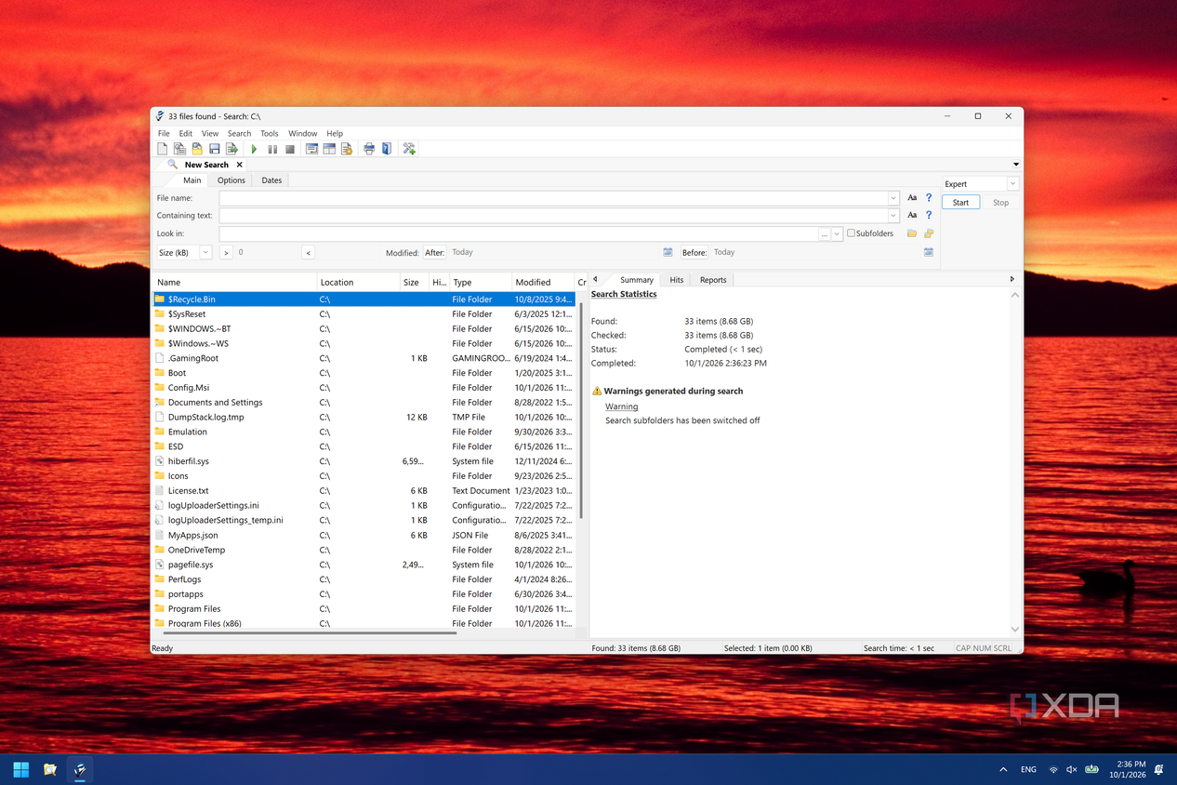Click the New document toolbar icon
The width and height of the screenshot is (1177, 785).
[x=163, y=149]
